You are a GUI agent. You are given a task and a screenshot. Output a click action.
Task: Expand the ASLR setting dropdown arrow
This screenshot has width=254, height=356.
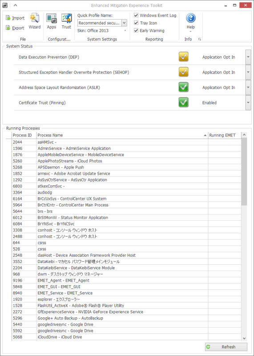tap(248, 87)
